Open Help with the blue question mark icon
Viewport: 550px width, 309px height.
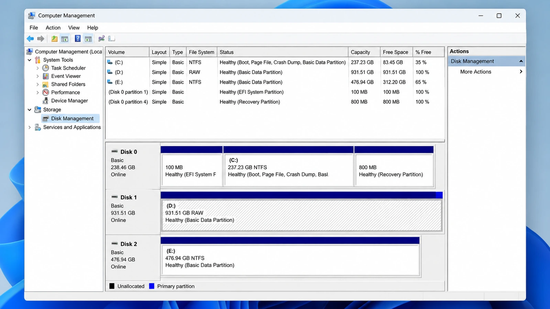[78, 39]
